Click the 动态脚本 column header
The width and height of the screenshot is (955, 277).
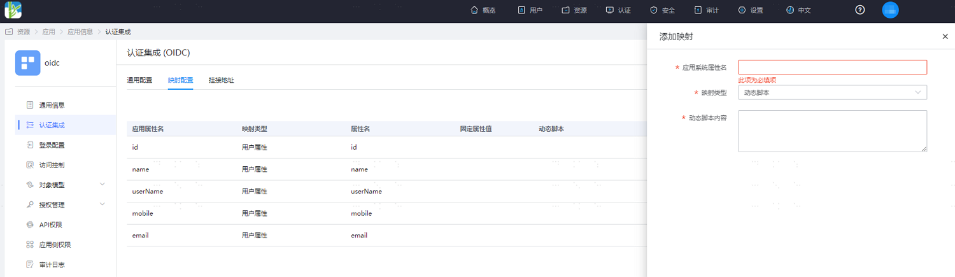(x=551, y=129)
